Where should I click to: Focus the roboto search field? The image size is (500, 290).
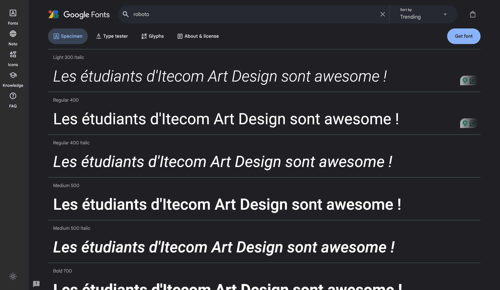(253, 14)
